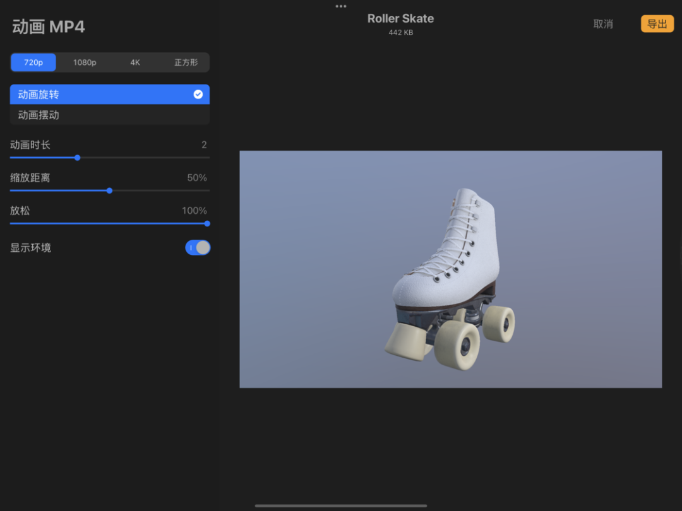The width and height of the screenshot is (682, 511).
Task: Click the 动画时长 value of 2
Action: pyautogui.click(x=204, y=145)
